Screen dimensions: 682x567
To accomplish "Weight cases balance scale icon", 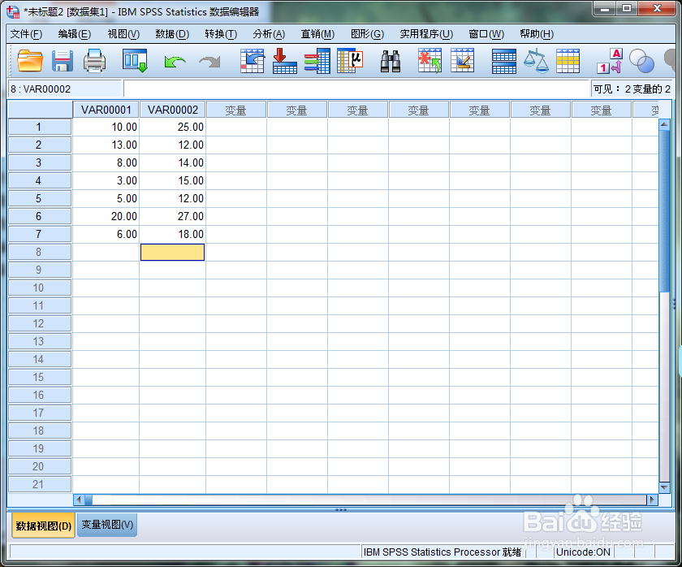I will click(x=536, y=61).
